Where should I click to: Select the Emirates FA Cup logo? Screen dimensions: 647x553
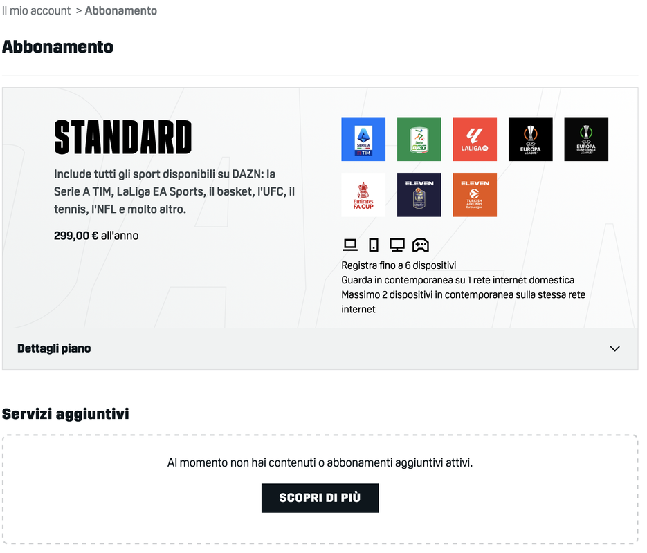(x=363, y=194)
